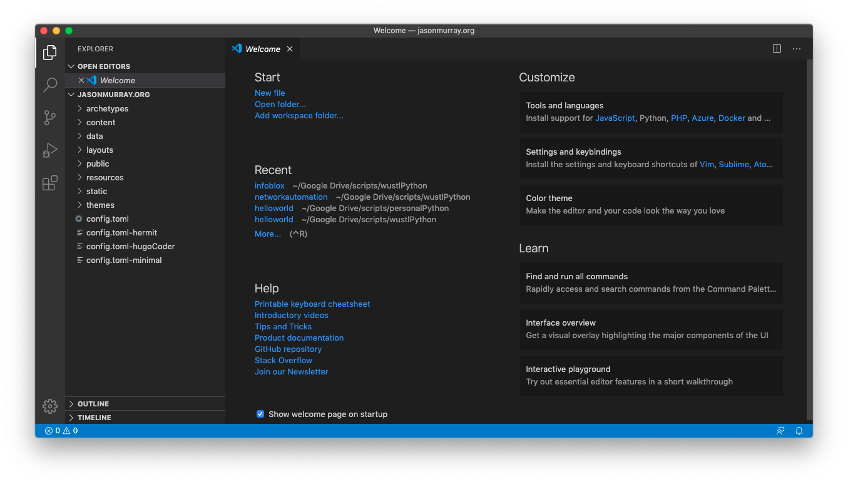Click the Open folder... link

point(280,104)
